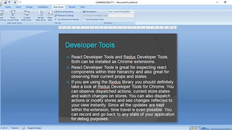Open Set Up Slide Show dialog
Image resolution: width=232 pixels, height=130 pixels.
coord(41,16)
